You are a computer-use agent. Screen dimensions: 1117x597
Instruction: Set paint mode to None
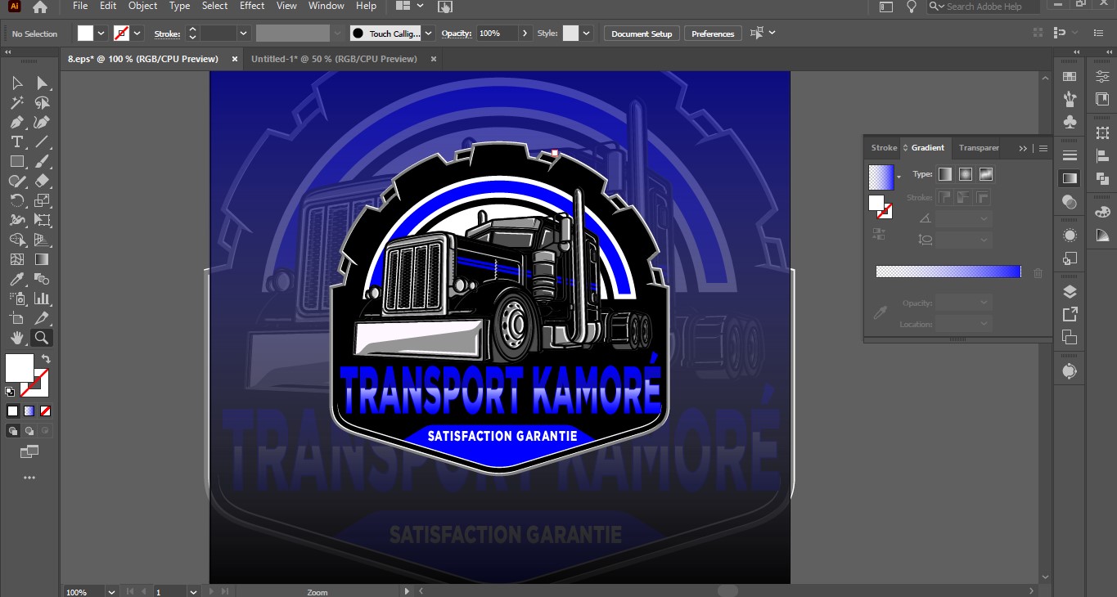tap(46, 411)
